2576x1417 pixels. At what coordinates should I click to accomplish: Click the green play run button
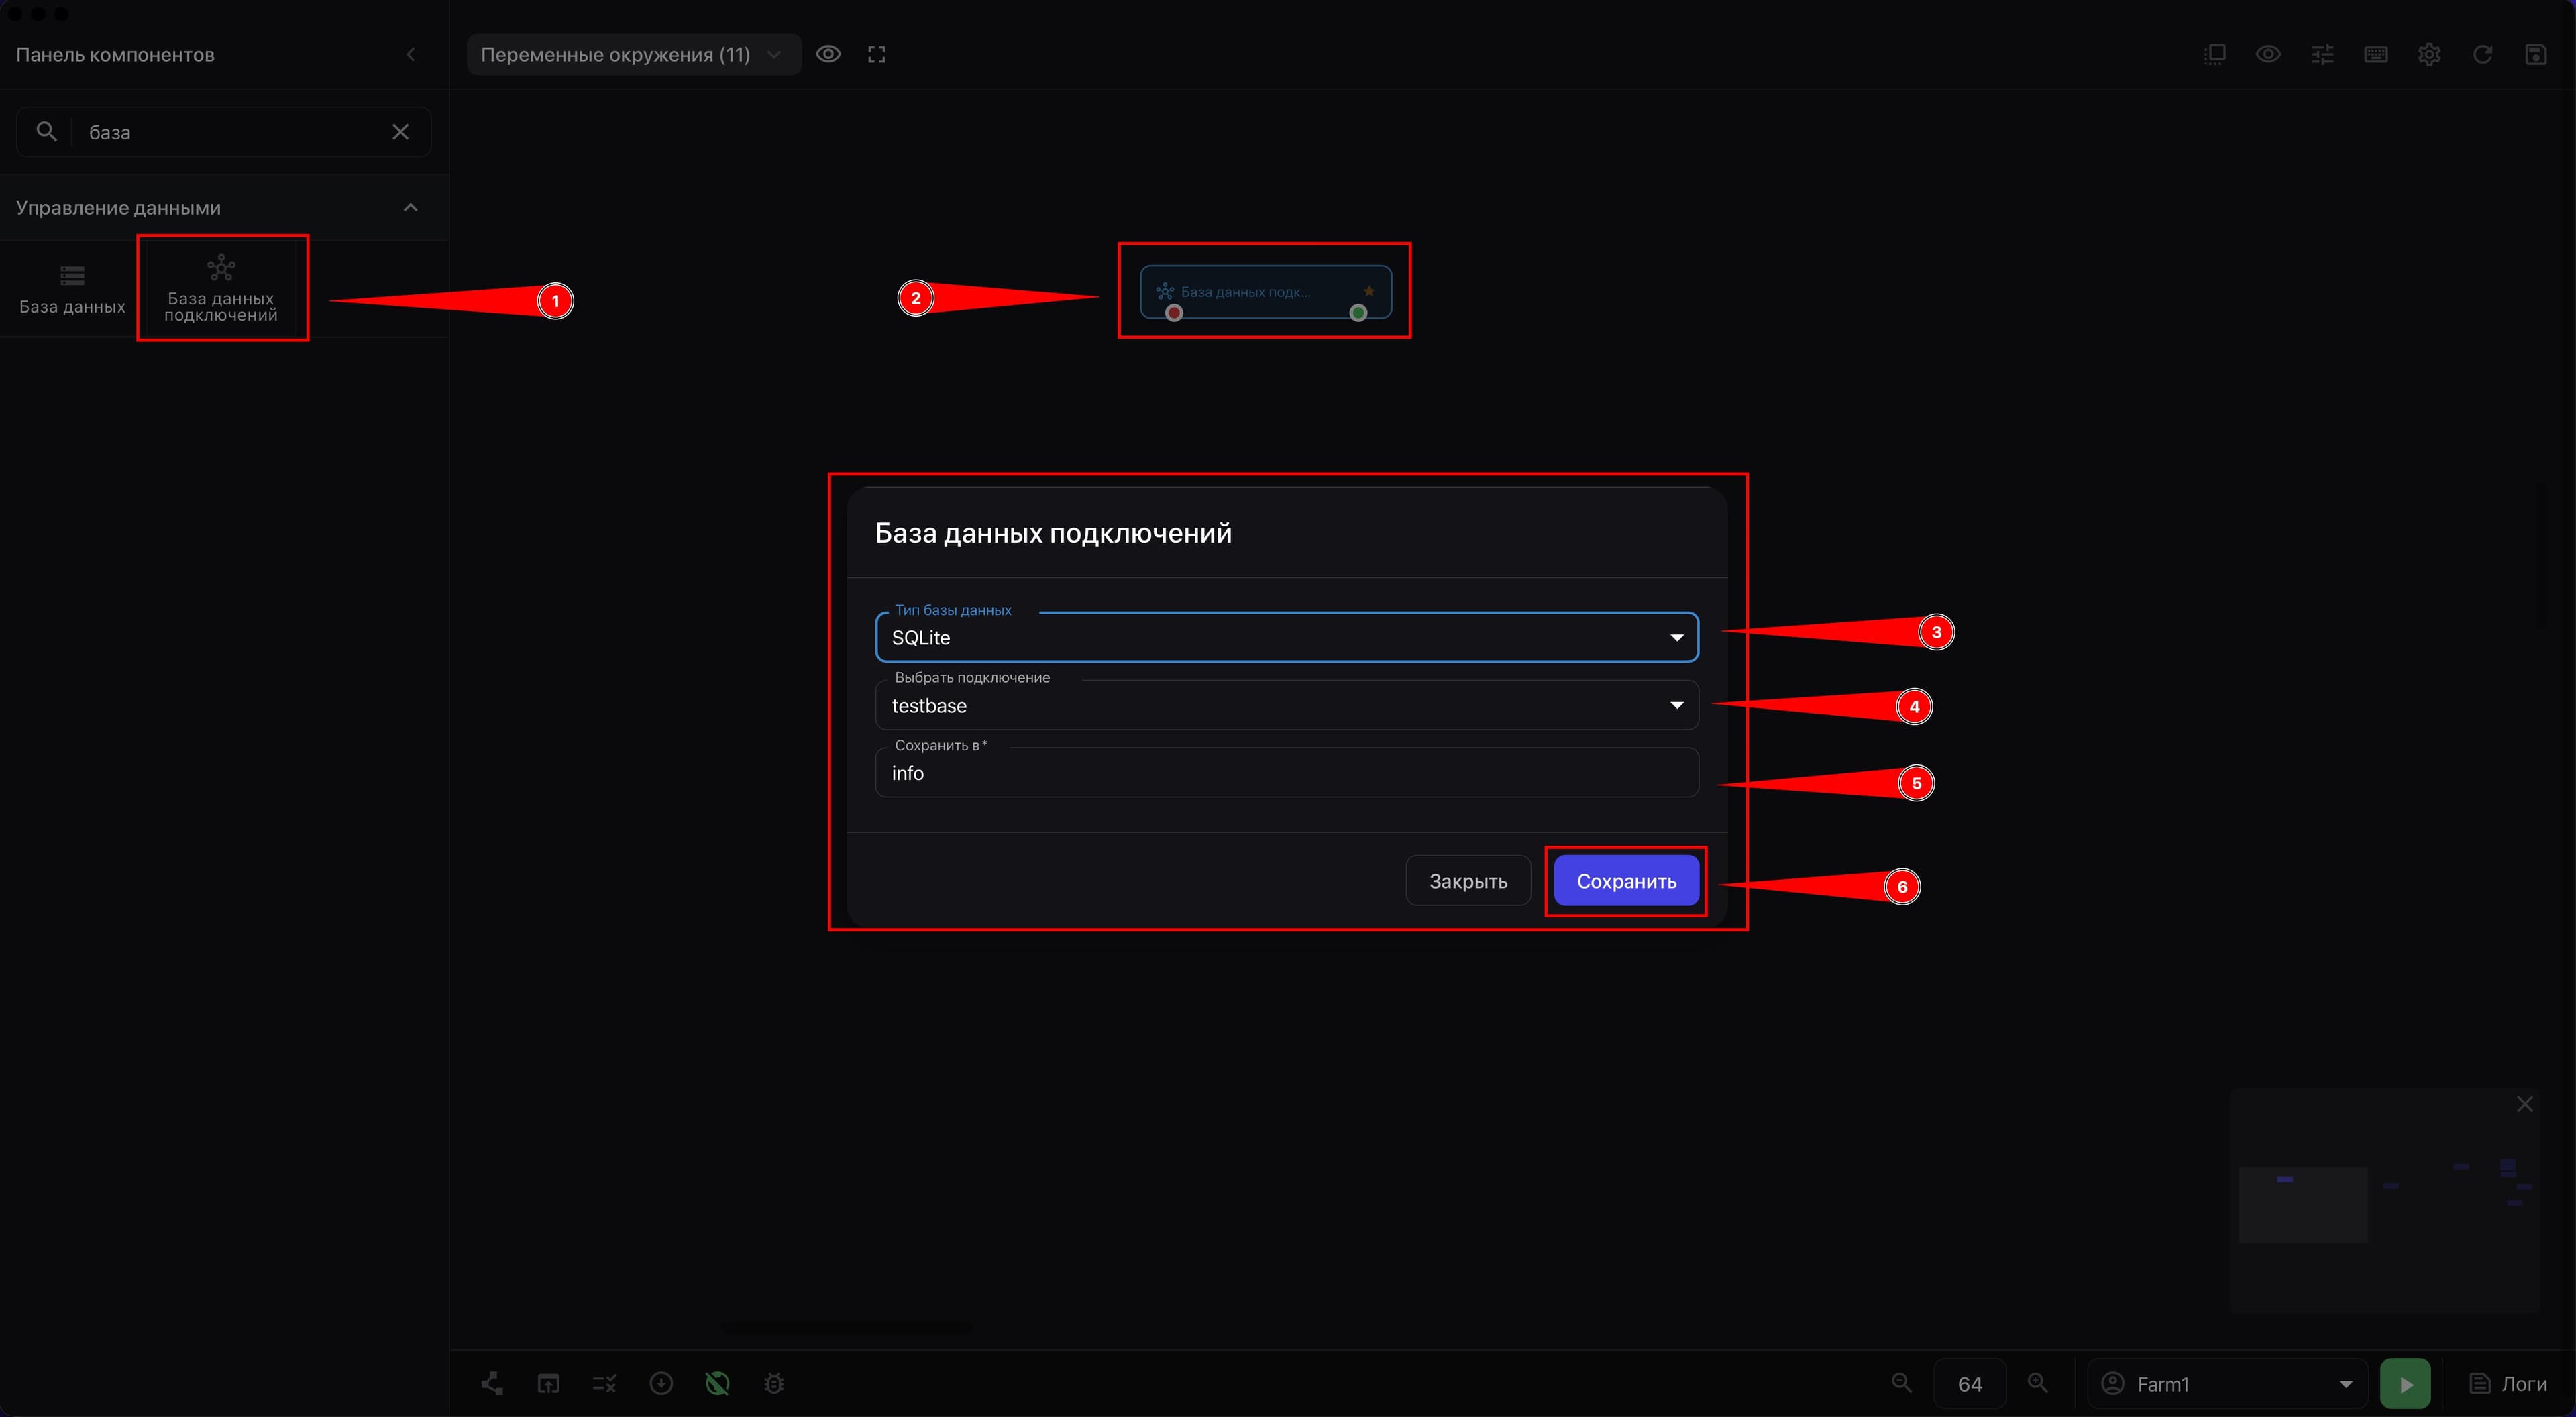point(2406,1384)
